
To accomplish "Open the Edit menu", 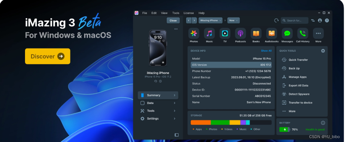I will coord(154,13).
